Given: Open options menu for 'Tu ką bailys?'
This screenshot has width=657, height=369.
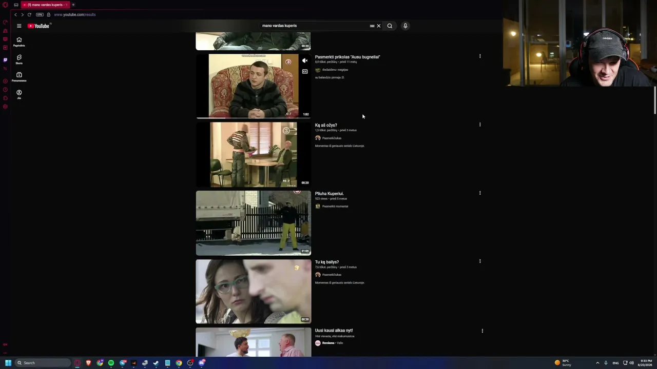Looking at the screenshot, I should [480, 261].
